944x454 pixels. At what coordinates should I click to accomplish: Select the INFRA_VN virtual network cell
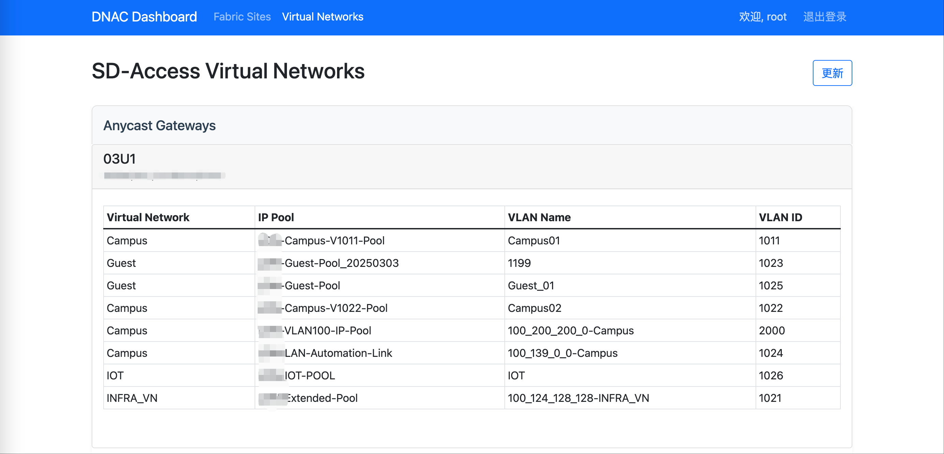[179, 398]
